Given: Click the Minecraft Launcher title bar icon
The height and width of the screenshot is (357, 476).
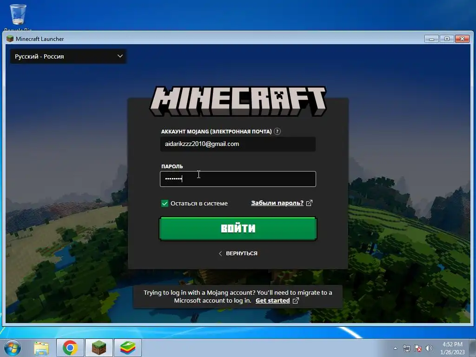Looking at the screenshot, I should 10,39.
